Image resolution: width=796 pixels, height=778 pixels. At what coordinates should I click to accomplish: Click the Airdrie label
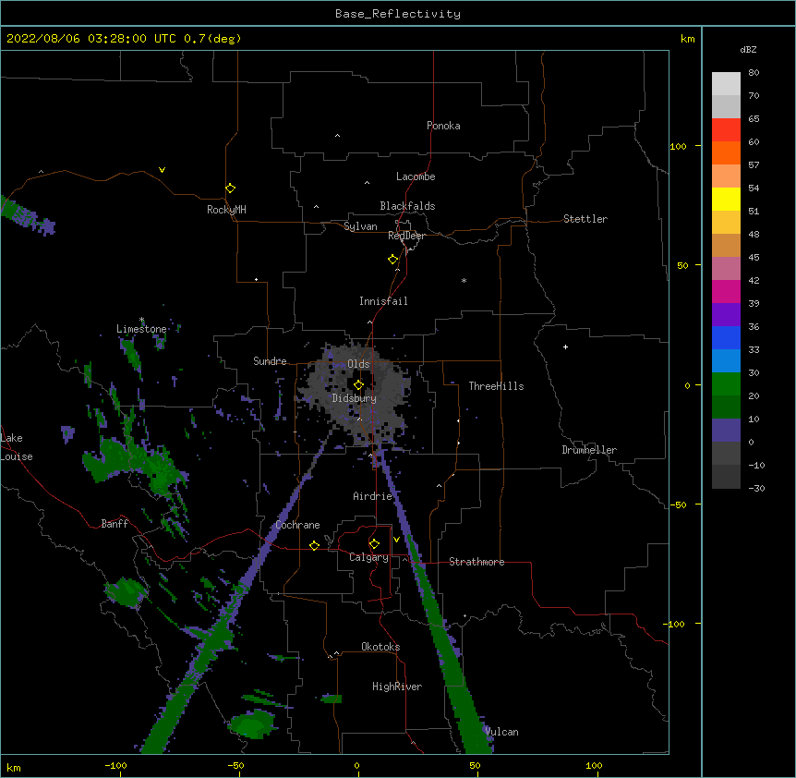click(373, 496)
